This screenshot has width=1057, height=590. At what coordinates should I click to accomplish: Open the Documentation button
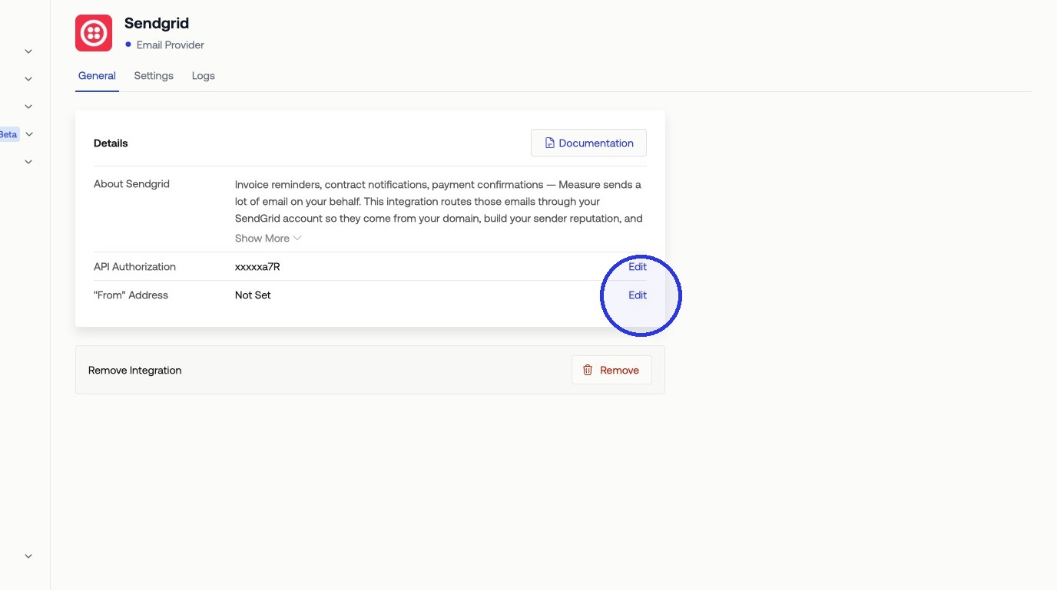pyautogui.click(x=588, y=143)
